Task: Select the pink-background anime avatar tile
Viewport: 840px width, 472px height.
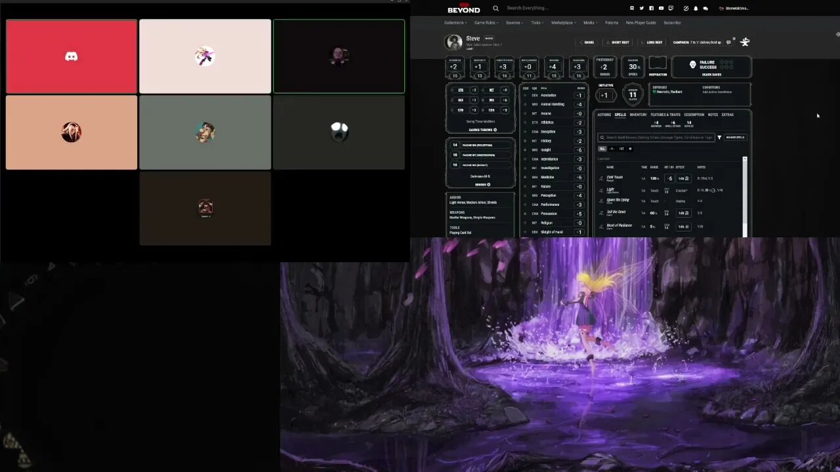Action: click(205, 56)
